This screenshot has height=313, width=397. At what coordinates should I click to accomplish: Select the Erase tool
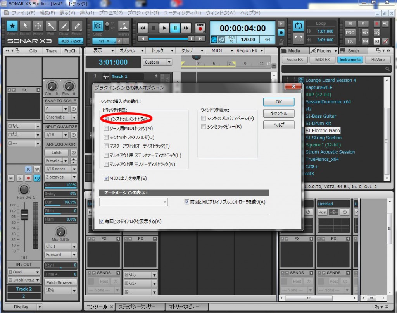click(x=77, y=26)
